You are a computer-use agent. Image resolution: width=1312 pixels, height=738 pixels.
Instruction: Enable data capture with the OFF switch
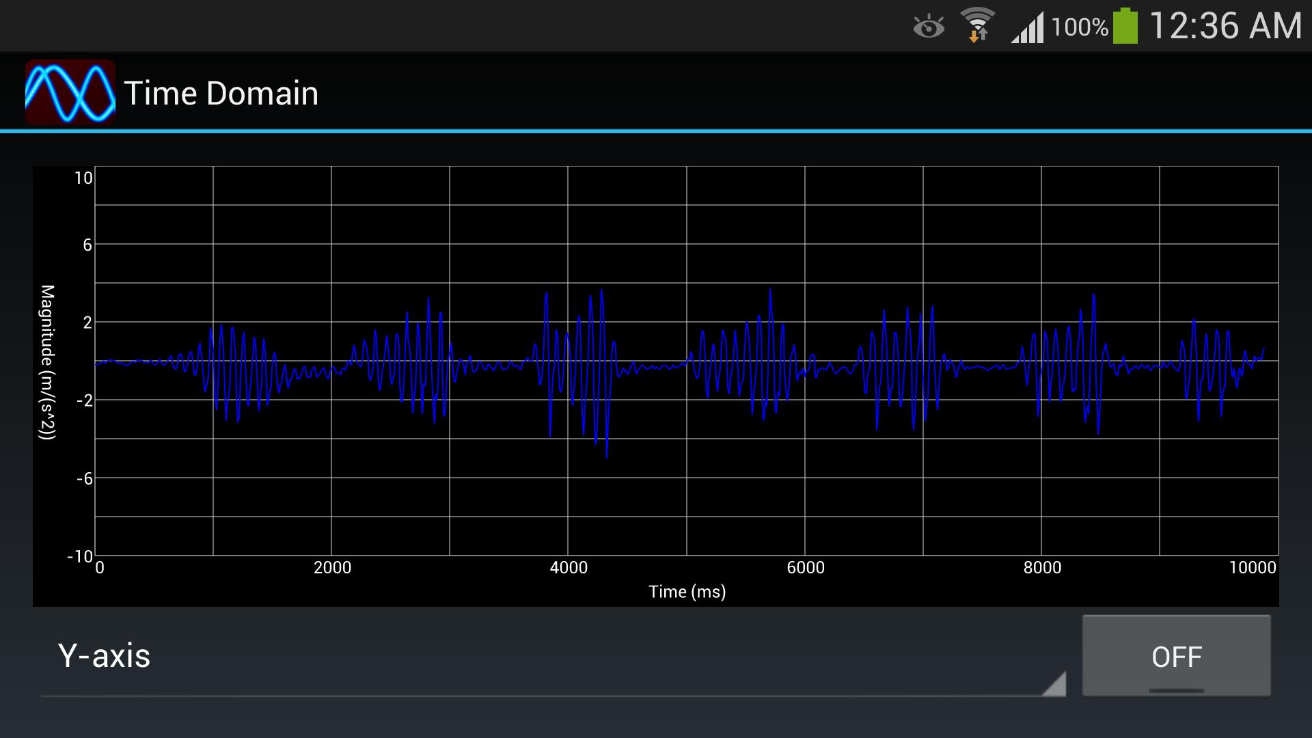pyautogui.click(x=1177, y=657)
